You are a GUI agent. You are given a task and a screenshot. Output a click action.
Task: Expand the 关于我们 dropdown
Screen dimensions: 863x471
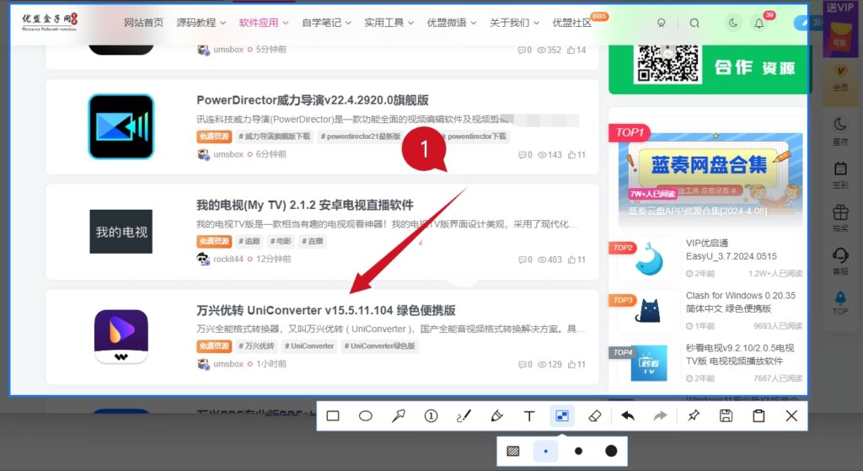tap(515, 23)
